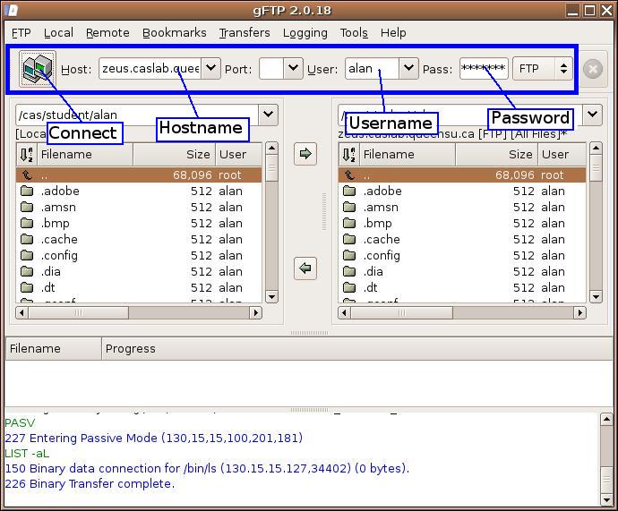Select the .dt folder in remote pane
This screenshot has width=618, height=511.
point(462,288)
